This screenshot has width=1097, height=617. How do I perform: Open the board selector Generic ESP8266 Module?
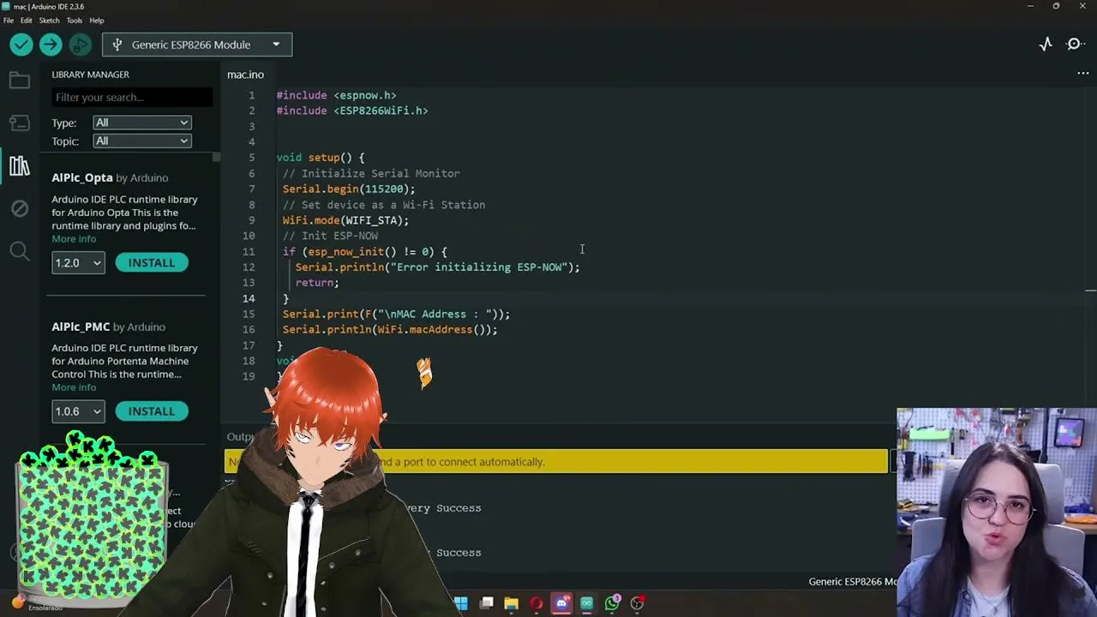point(197,45)
